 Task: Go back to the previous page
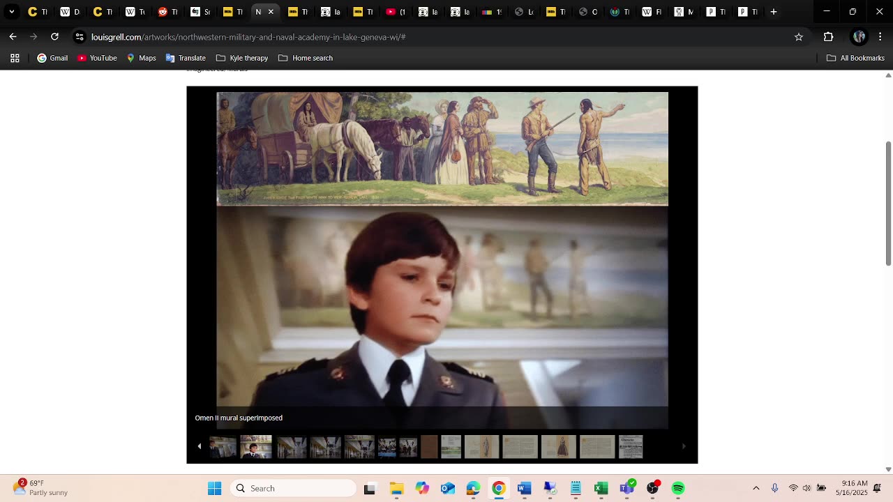coord(13,36)
